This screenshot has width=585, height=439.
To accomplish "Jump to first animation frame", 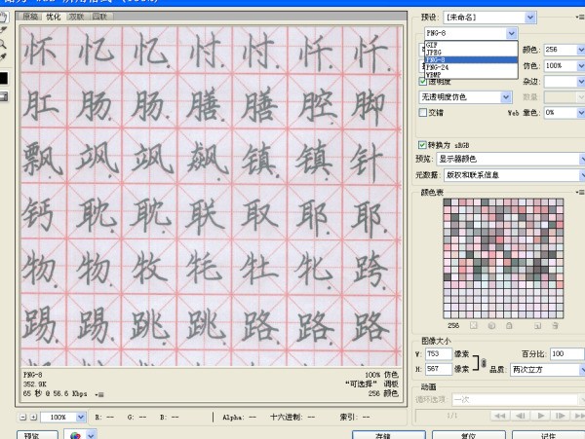I will click(x=500, y=416).
